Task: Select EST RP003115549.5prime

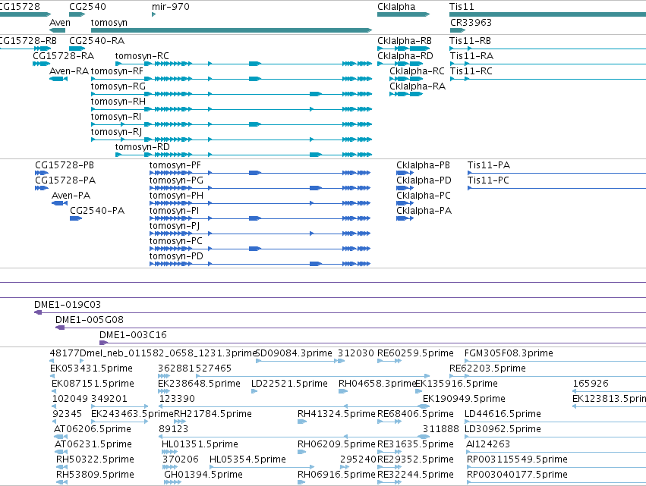Action: (x=556, y=467)
